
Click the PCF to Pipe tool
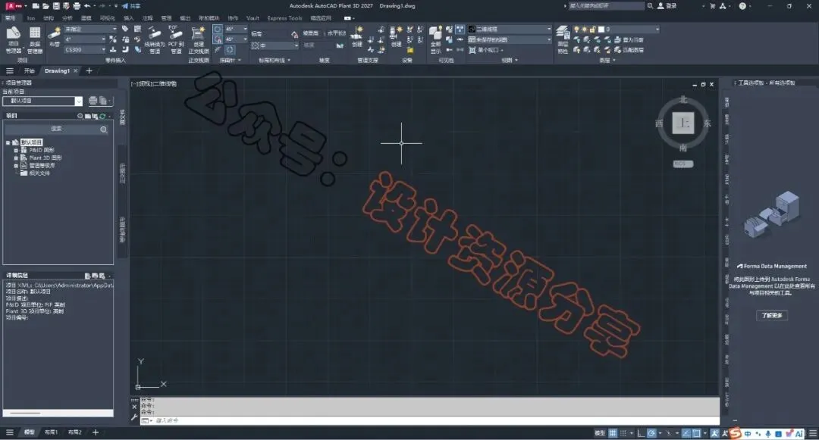176,39
